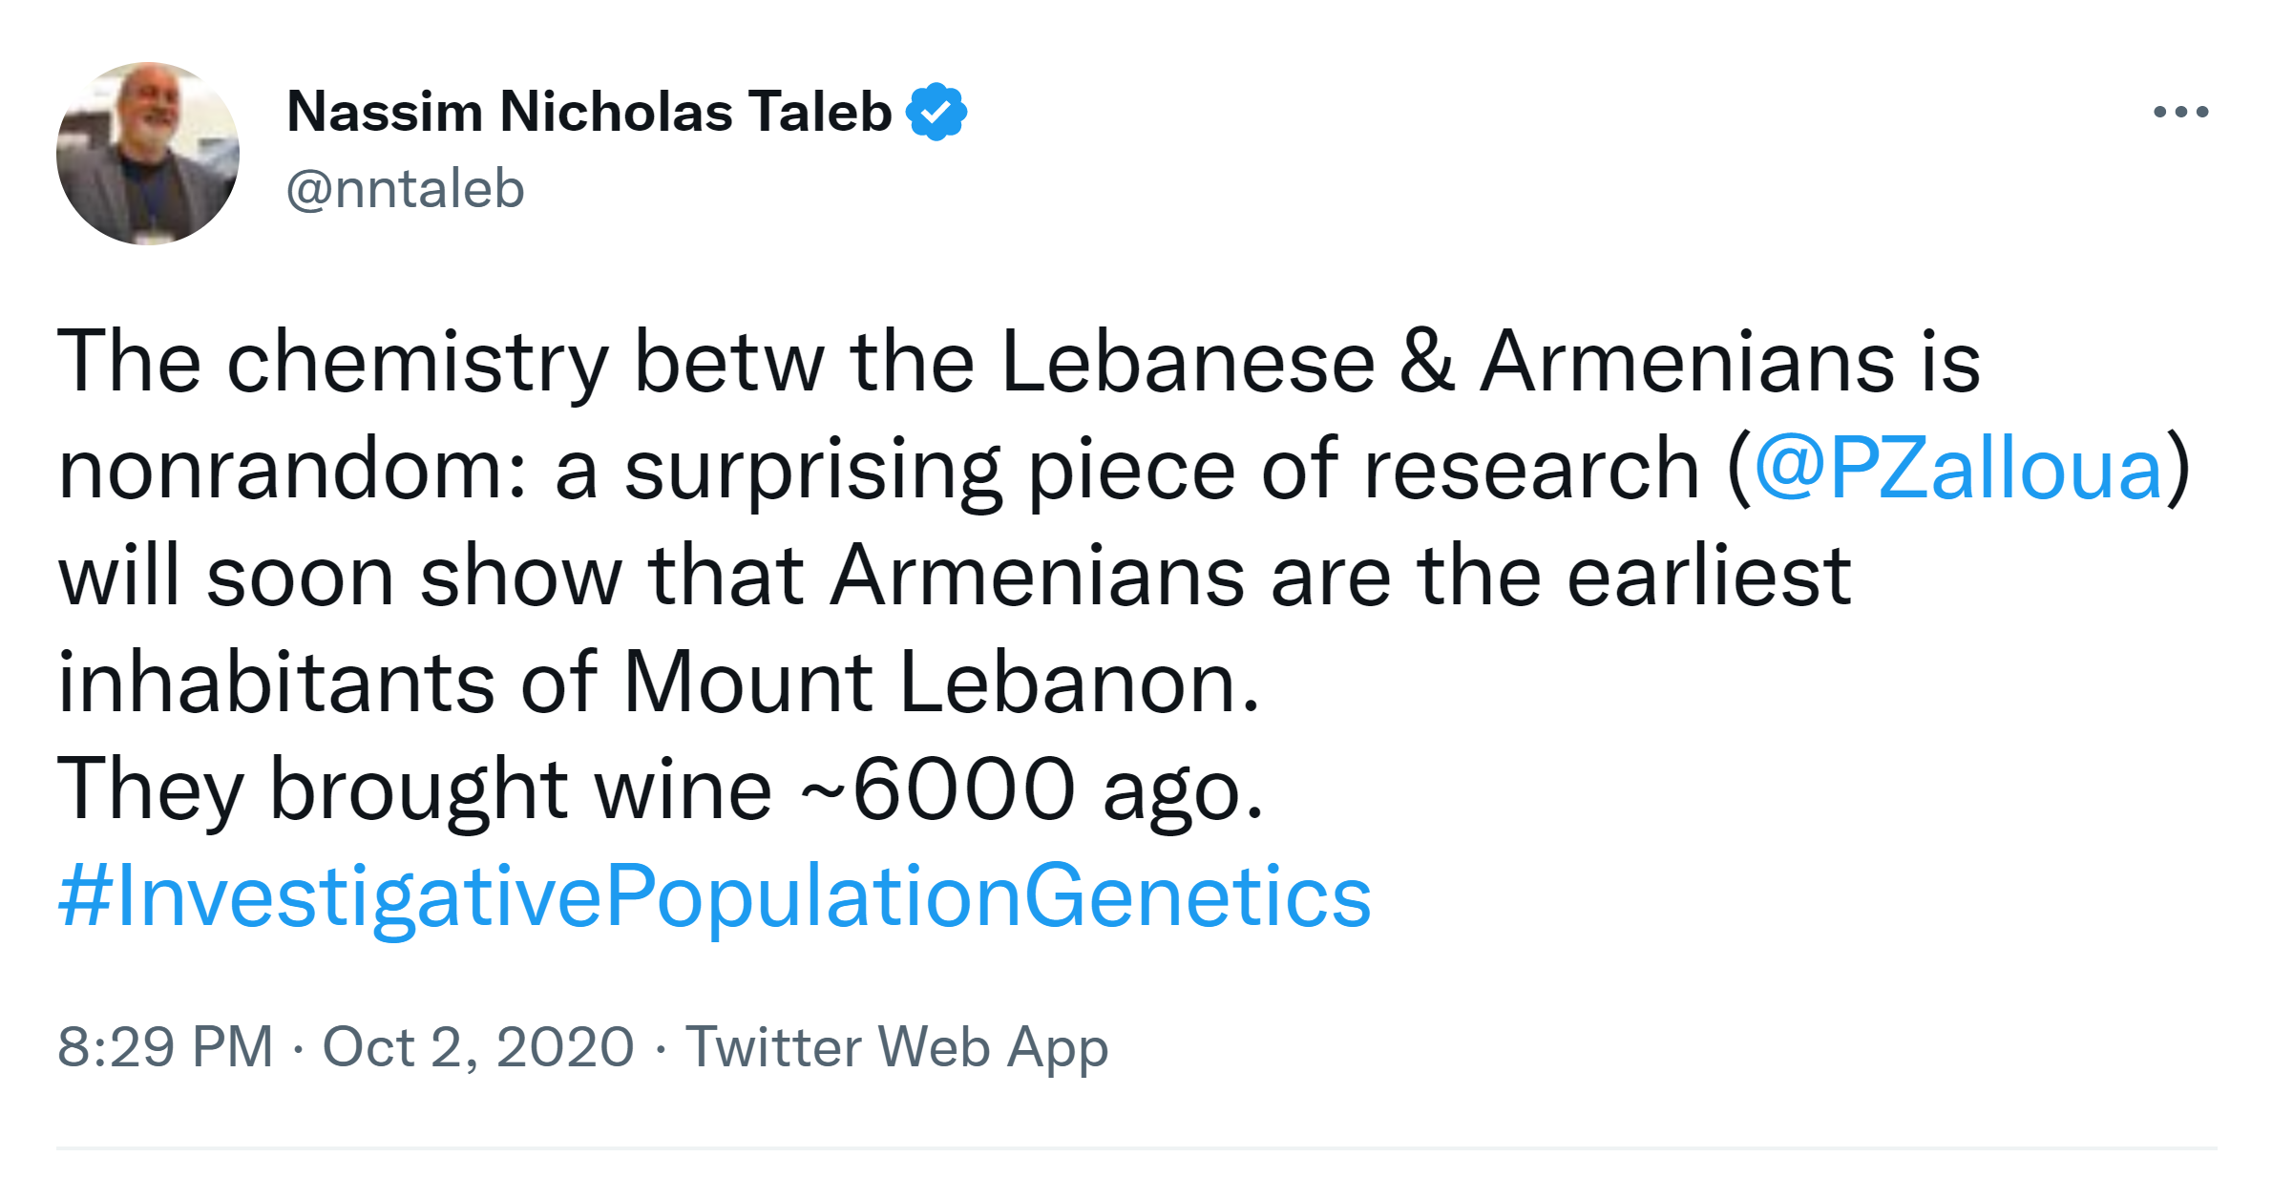Visit the @PZalloua mention
Viewport: 2272px width, 1178px height.
click(1957, 469)
